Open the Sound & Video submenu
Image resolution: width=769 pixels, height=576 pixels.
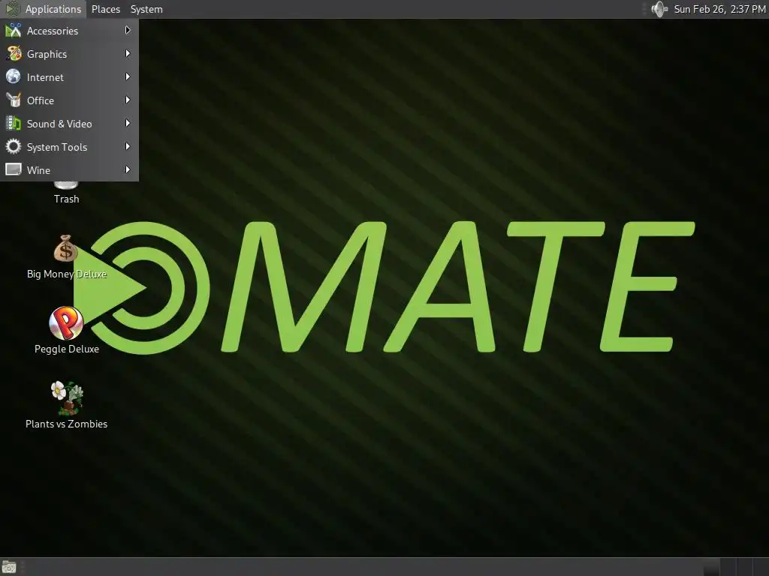69,124
